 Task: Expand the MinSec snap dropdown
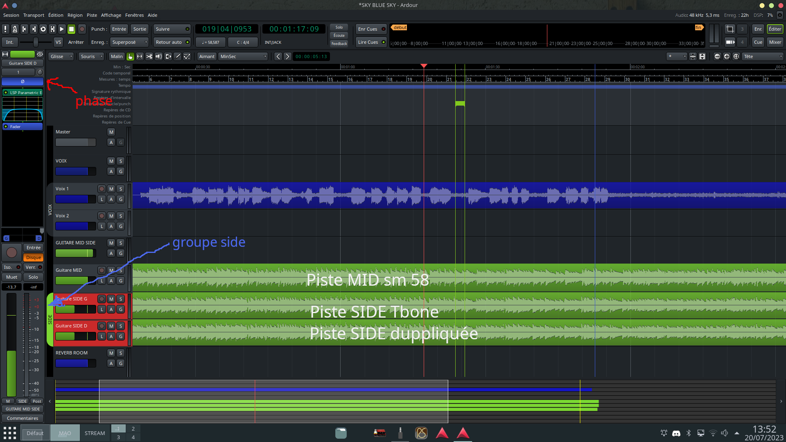pos(243,56)
